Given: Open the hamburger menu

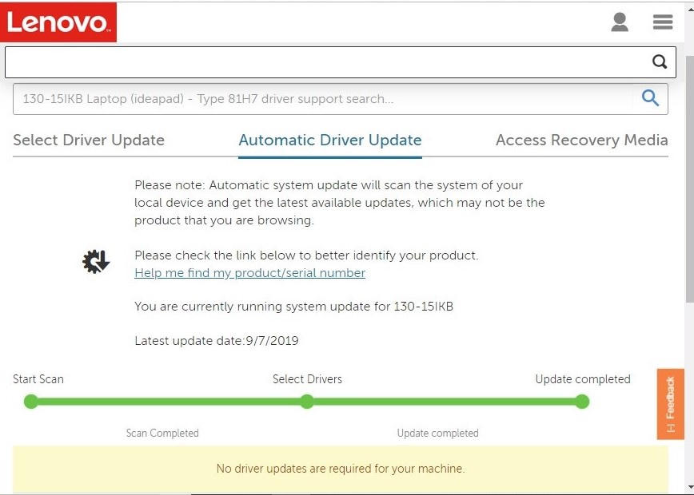Looking at the screenshot, I should coord(663,22).
